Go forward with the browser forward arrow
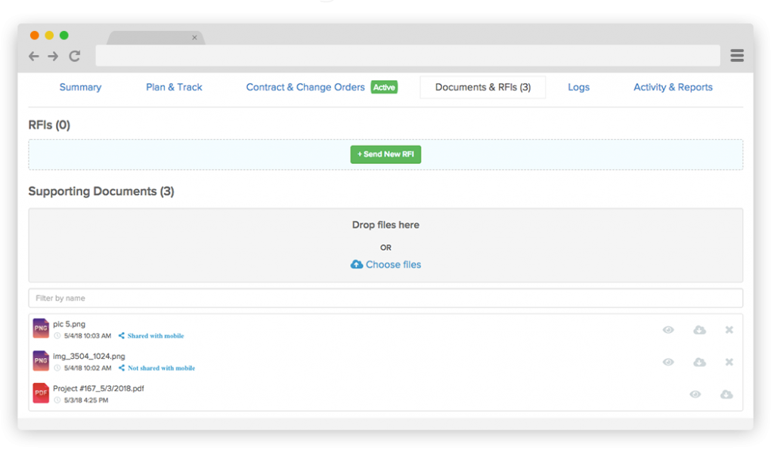Screen dimensions: 774x469 point(53,56)
